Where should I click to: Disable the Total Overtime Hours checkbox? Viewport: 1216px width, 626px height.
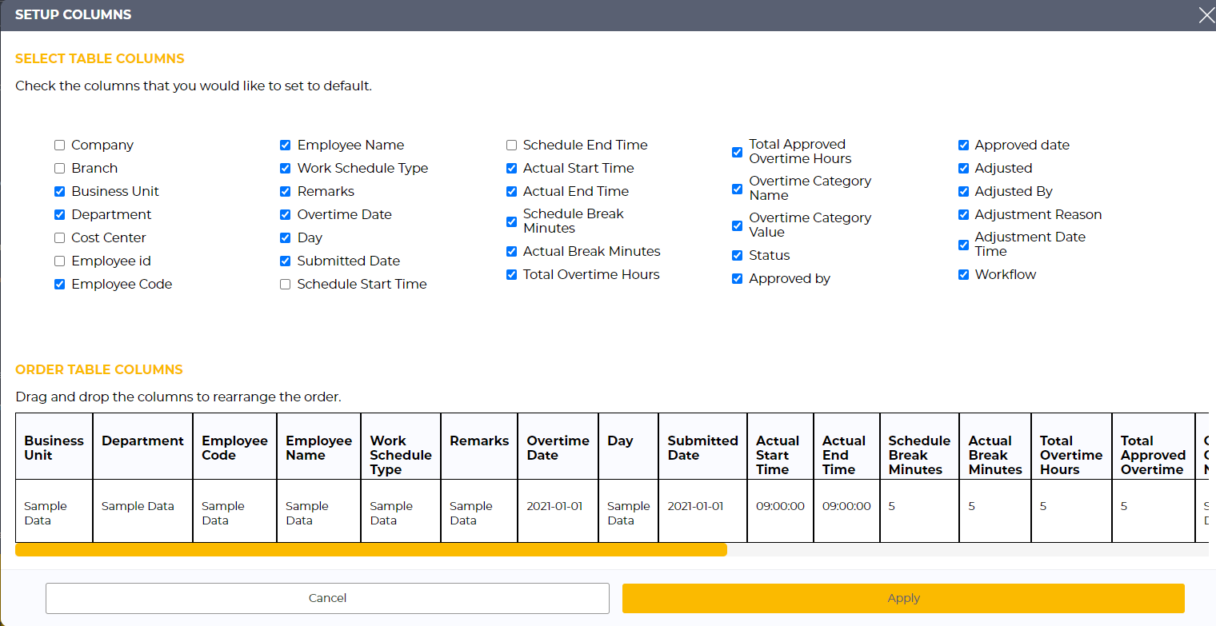(x=512, y=275)
